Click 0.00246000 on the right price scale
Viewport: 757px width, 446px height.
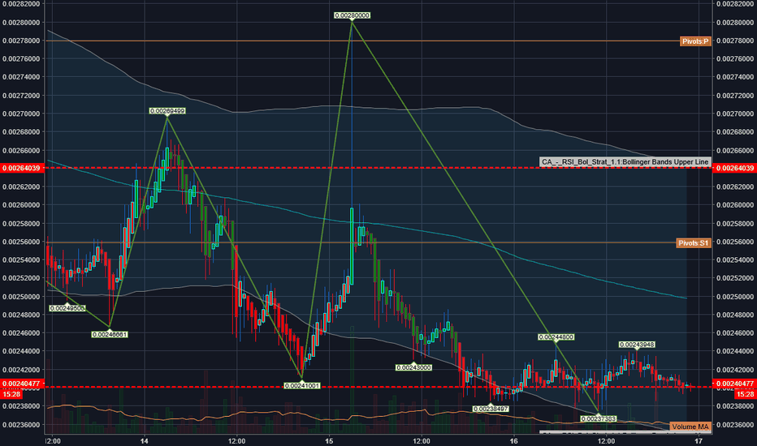point(735,333)
